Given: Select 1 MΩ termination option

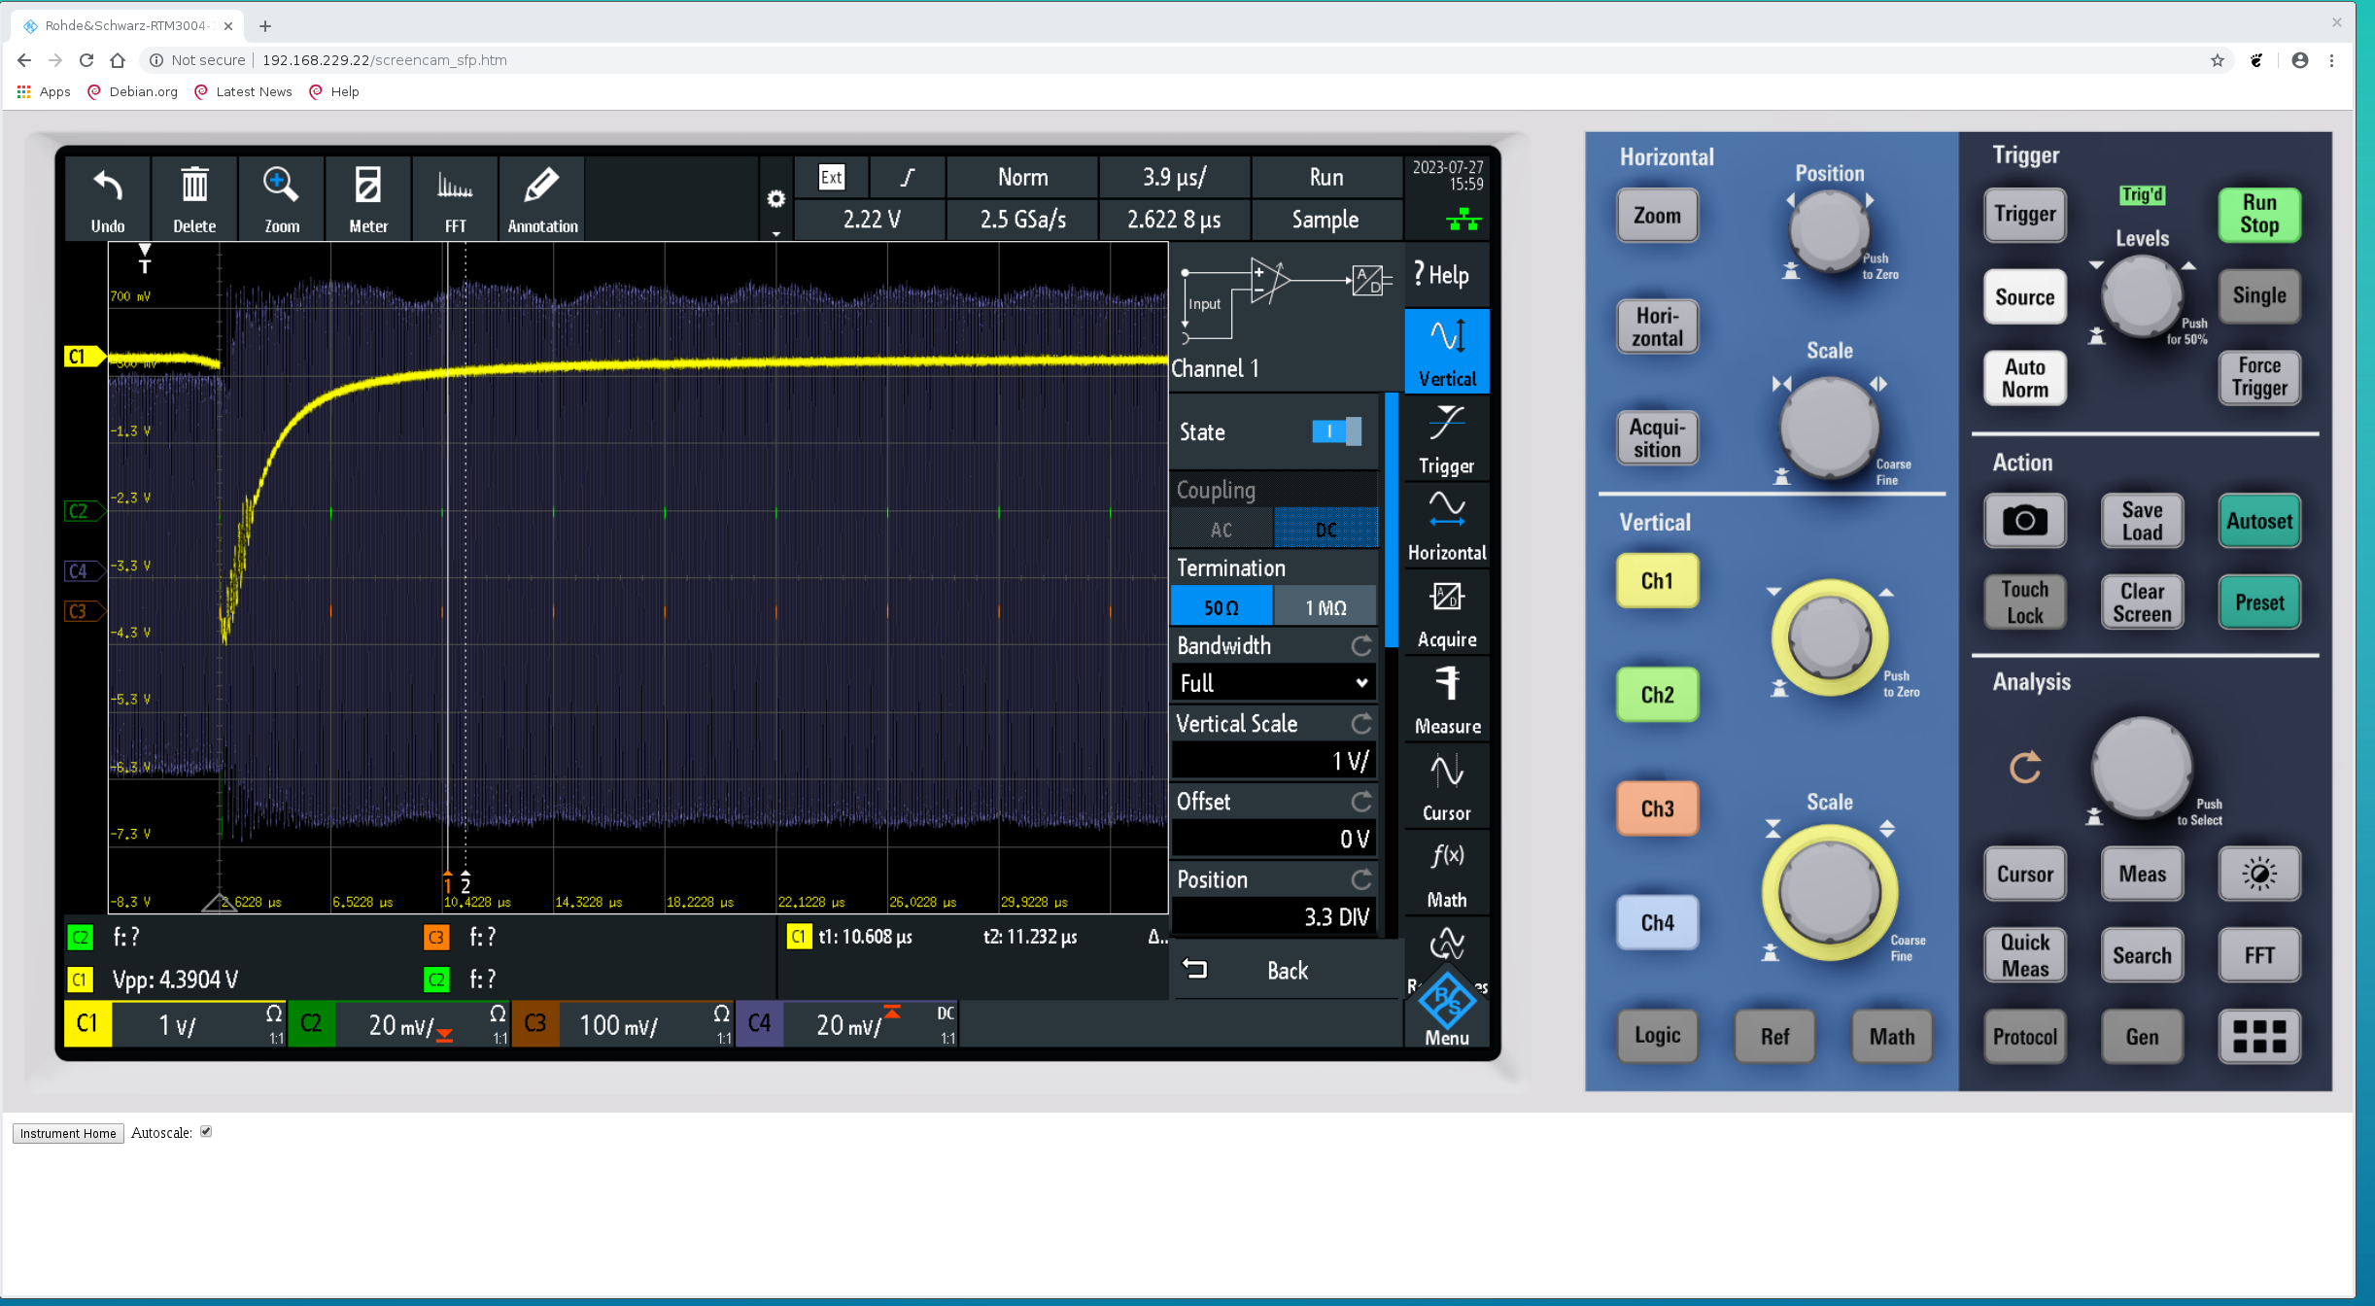Looking at the screenshot, I should 1325,607.
